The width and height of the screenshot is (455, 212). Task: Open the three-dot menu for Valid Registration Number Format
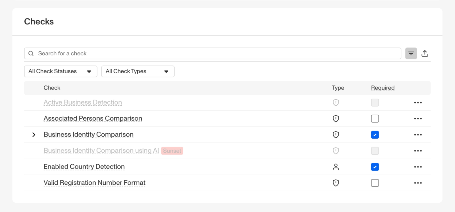[418, 183]
